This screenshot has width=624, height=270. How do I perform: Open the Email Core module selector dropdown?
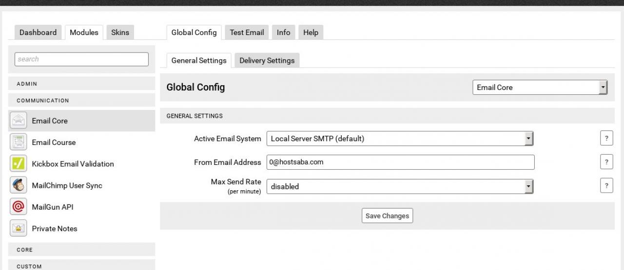click(540, 88)
